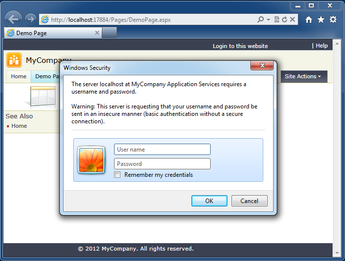The image size is (345, 261).
Task: Enable Remember my credentials checkbox
Action: pos(117,175)
